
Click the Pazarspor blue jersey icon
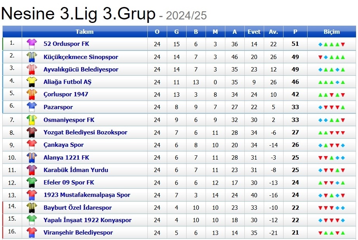(31, 107)
